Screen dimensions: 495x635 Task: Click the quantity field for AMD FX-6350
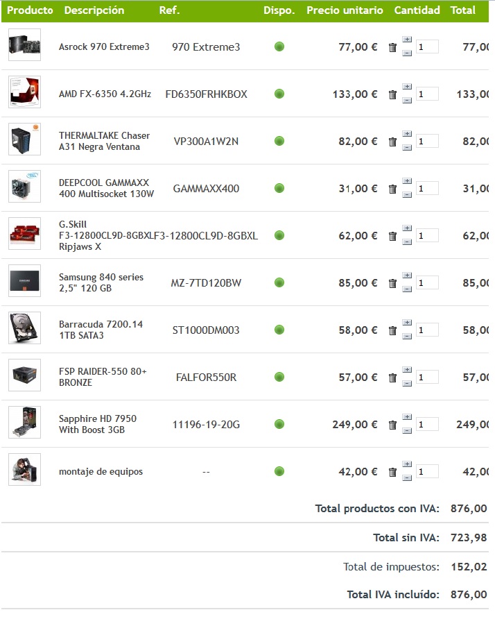[x=427, y=94]
